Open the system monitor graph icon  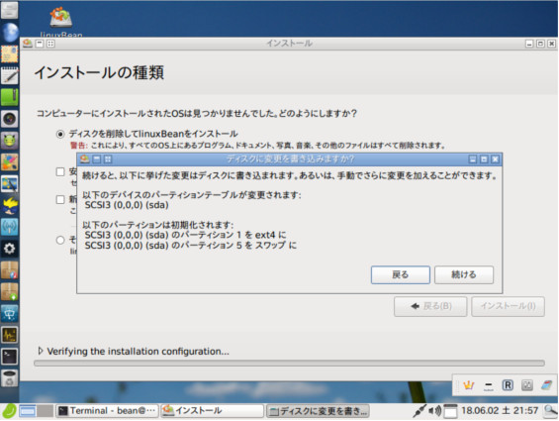(9, 335)
